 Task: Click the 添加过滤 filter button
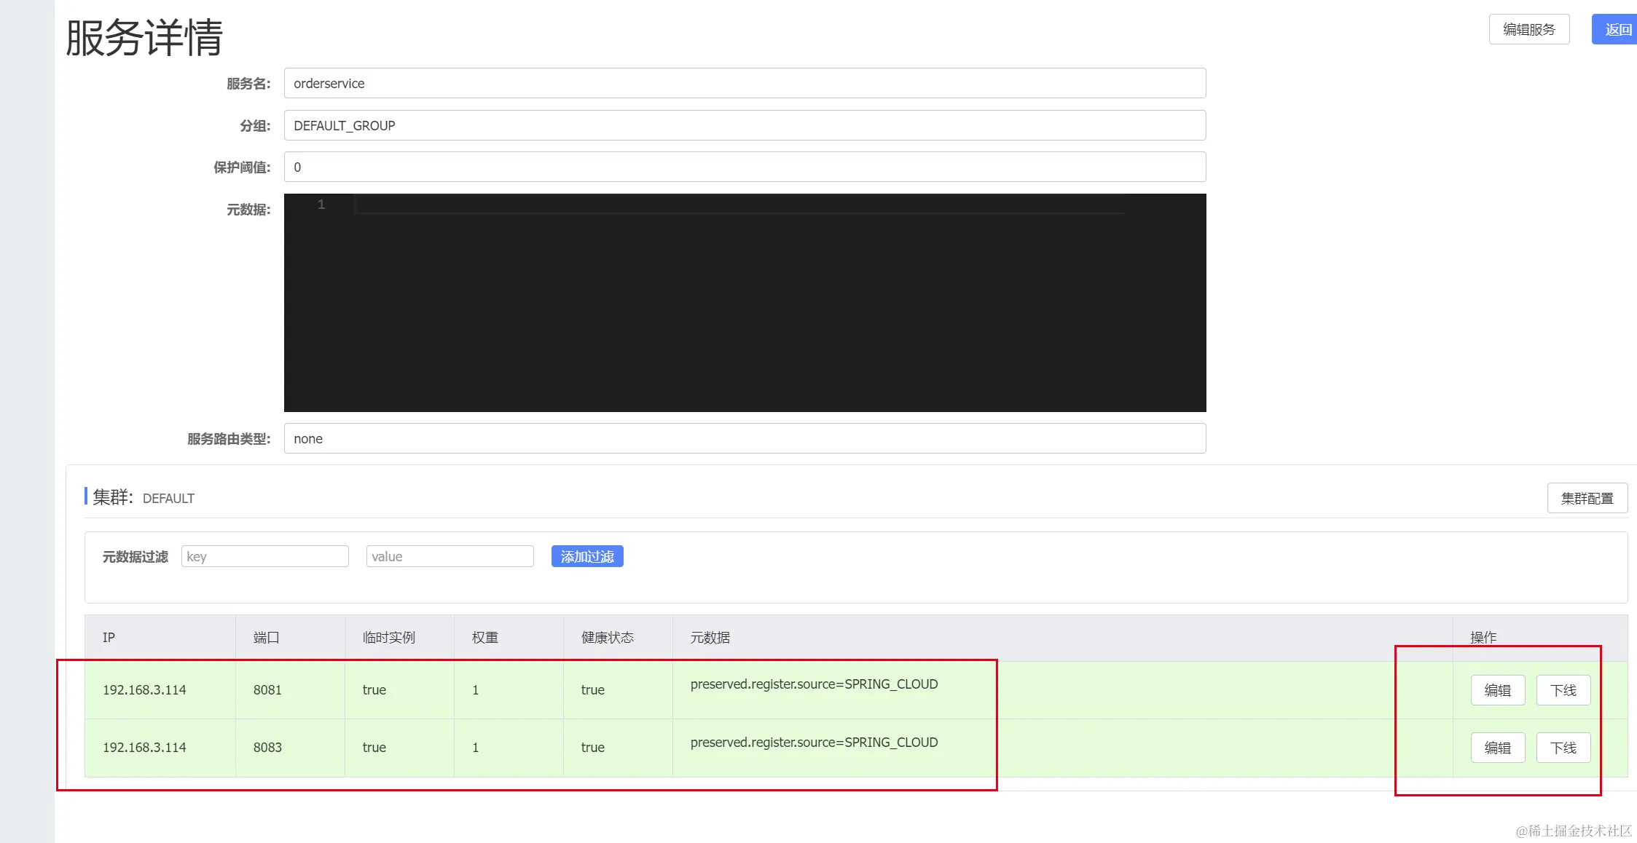point(587,557)
